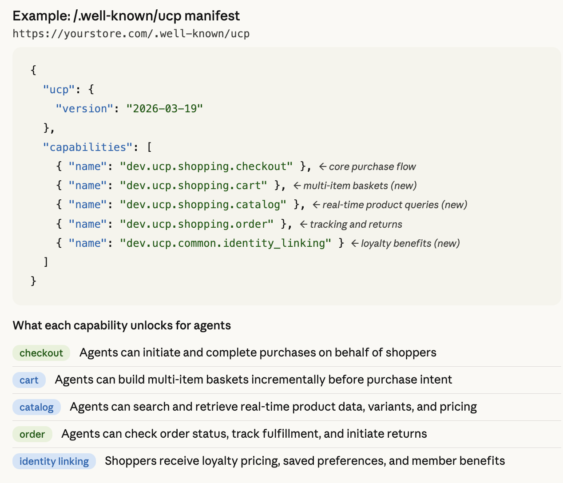Open the yourstore.com well-known UCP URL
The image size is (563, 483).
[131, 33]
